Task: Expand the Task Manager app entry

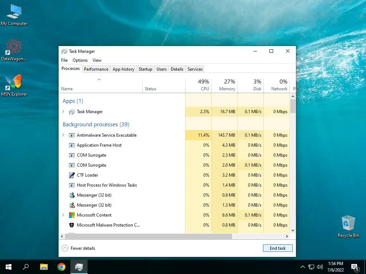Action: coord(63,112)
